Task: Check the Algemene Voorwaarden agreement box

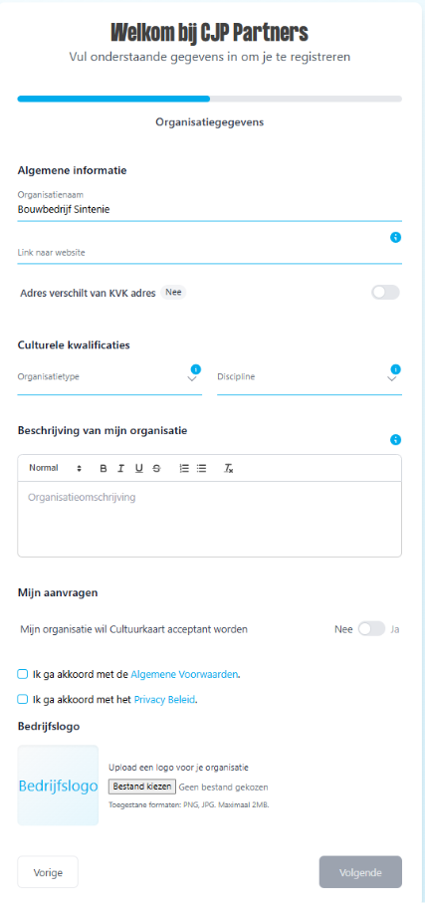Action: [23, 674]
